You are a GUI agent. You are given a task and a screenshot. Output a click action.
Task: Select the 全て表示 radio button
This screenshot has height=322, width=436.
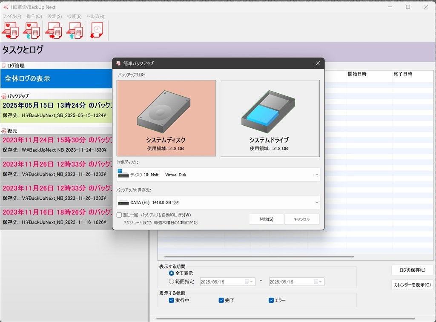(172, 273)
